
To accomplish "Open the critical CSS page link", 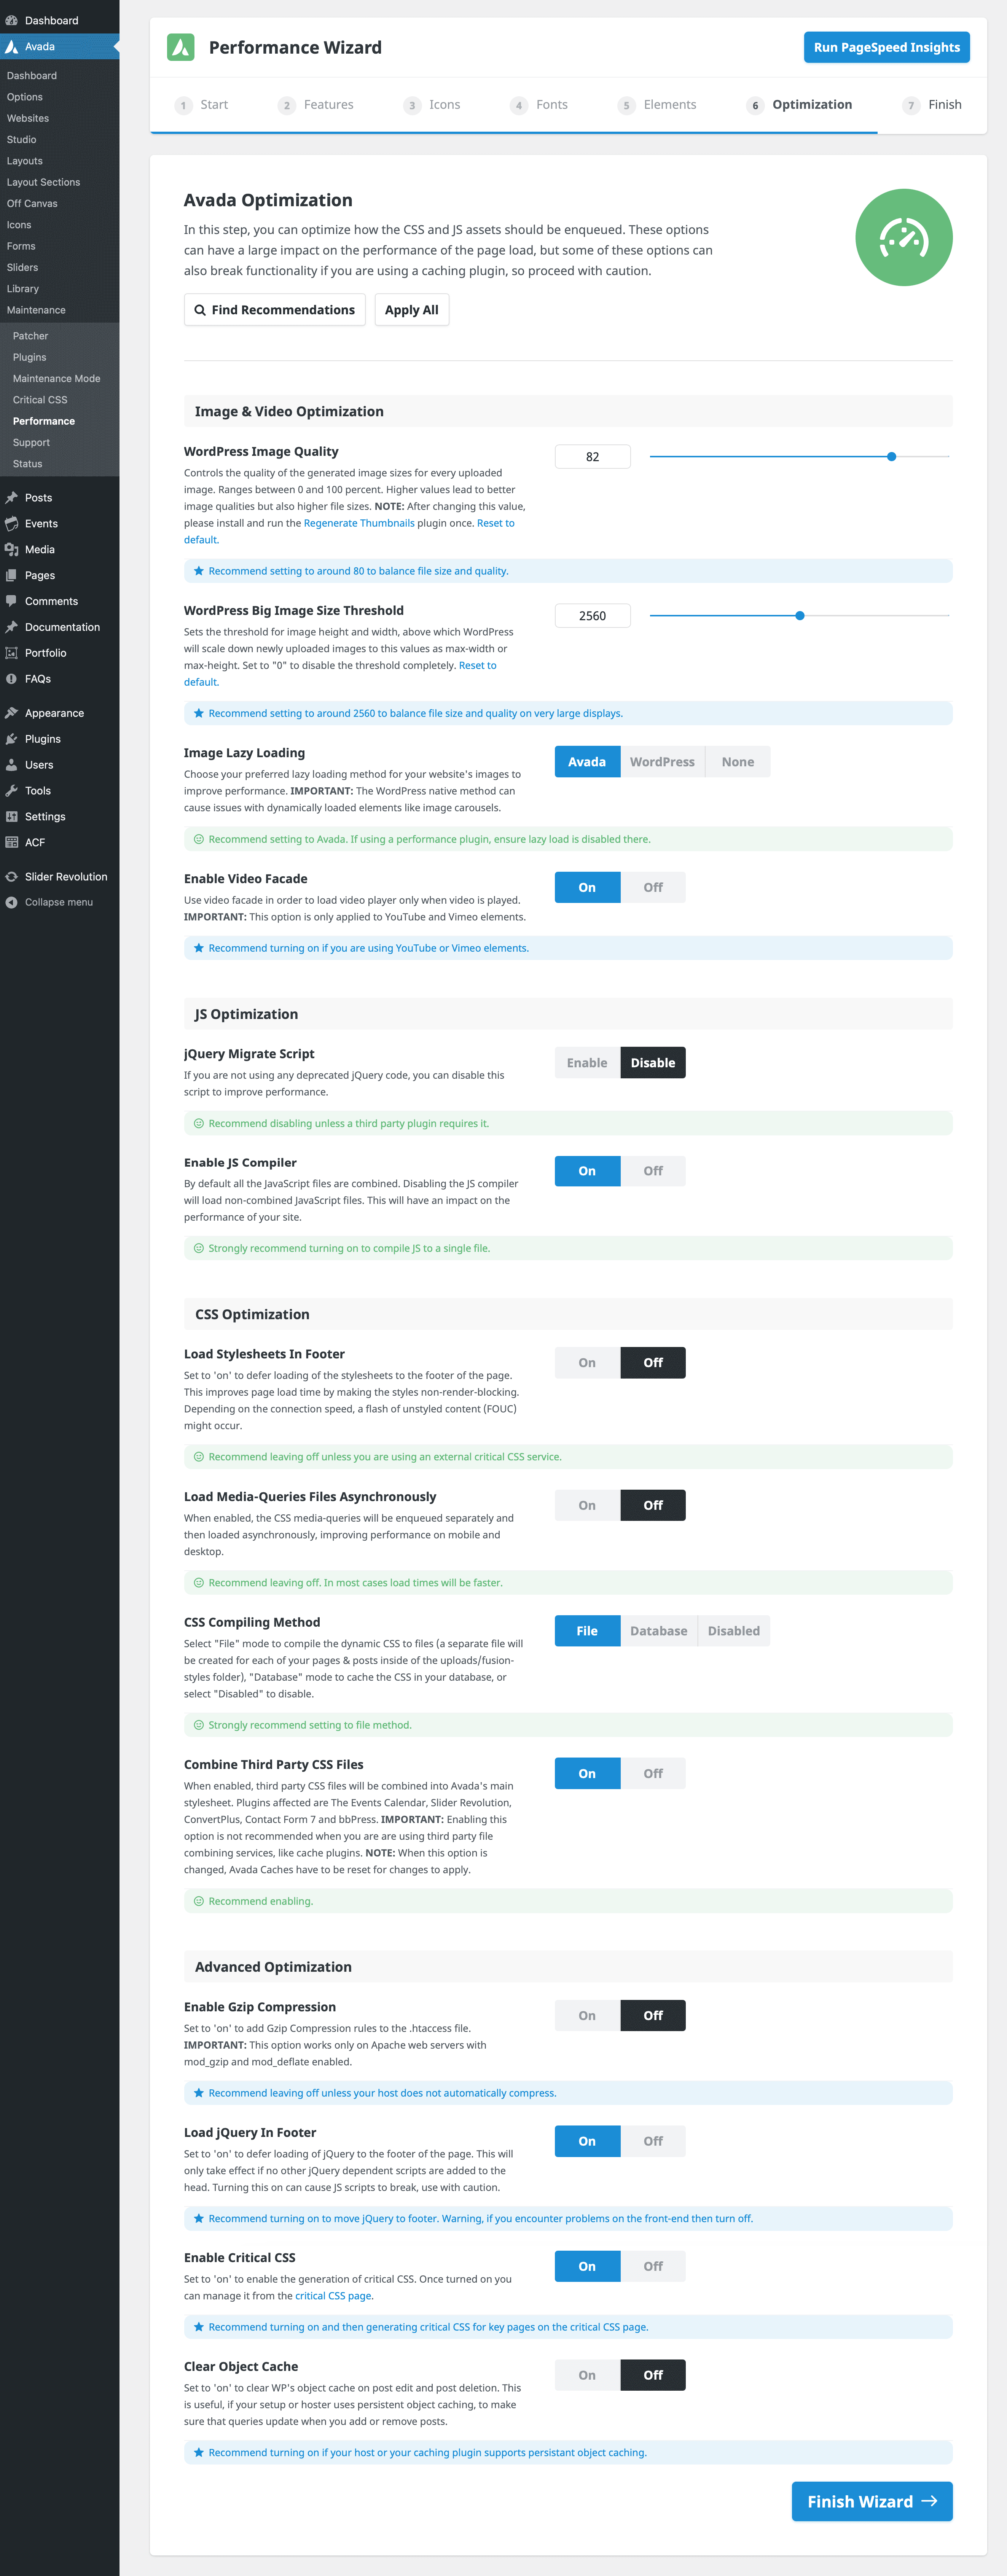I will [x=333, y=2296].
